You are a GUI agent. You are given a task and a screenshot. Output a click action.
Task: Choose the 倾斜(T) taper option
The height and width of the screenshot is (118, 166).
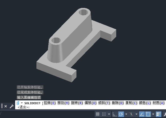click(x=104, y=103)
